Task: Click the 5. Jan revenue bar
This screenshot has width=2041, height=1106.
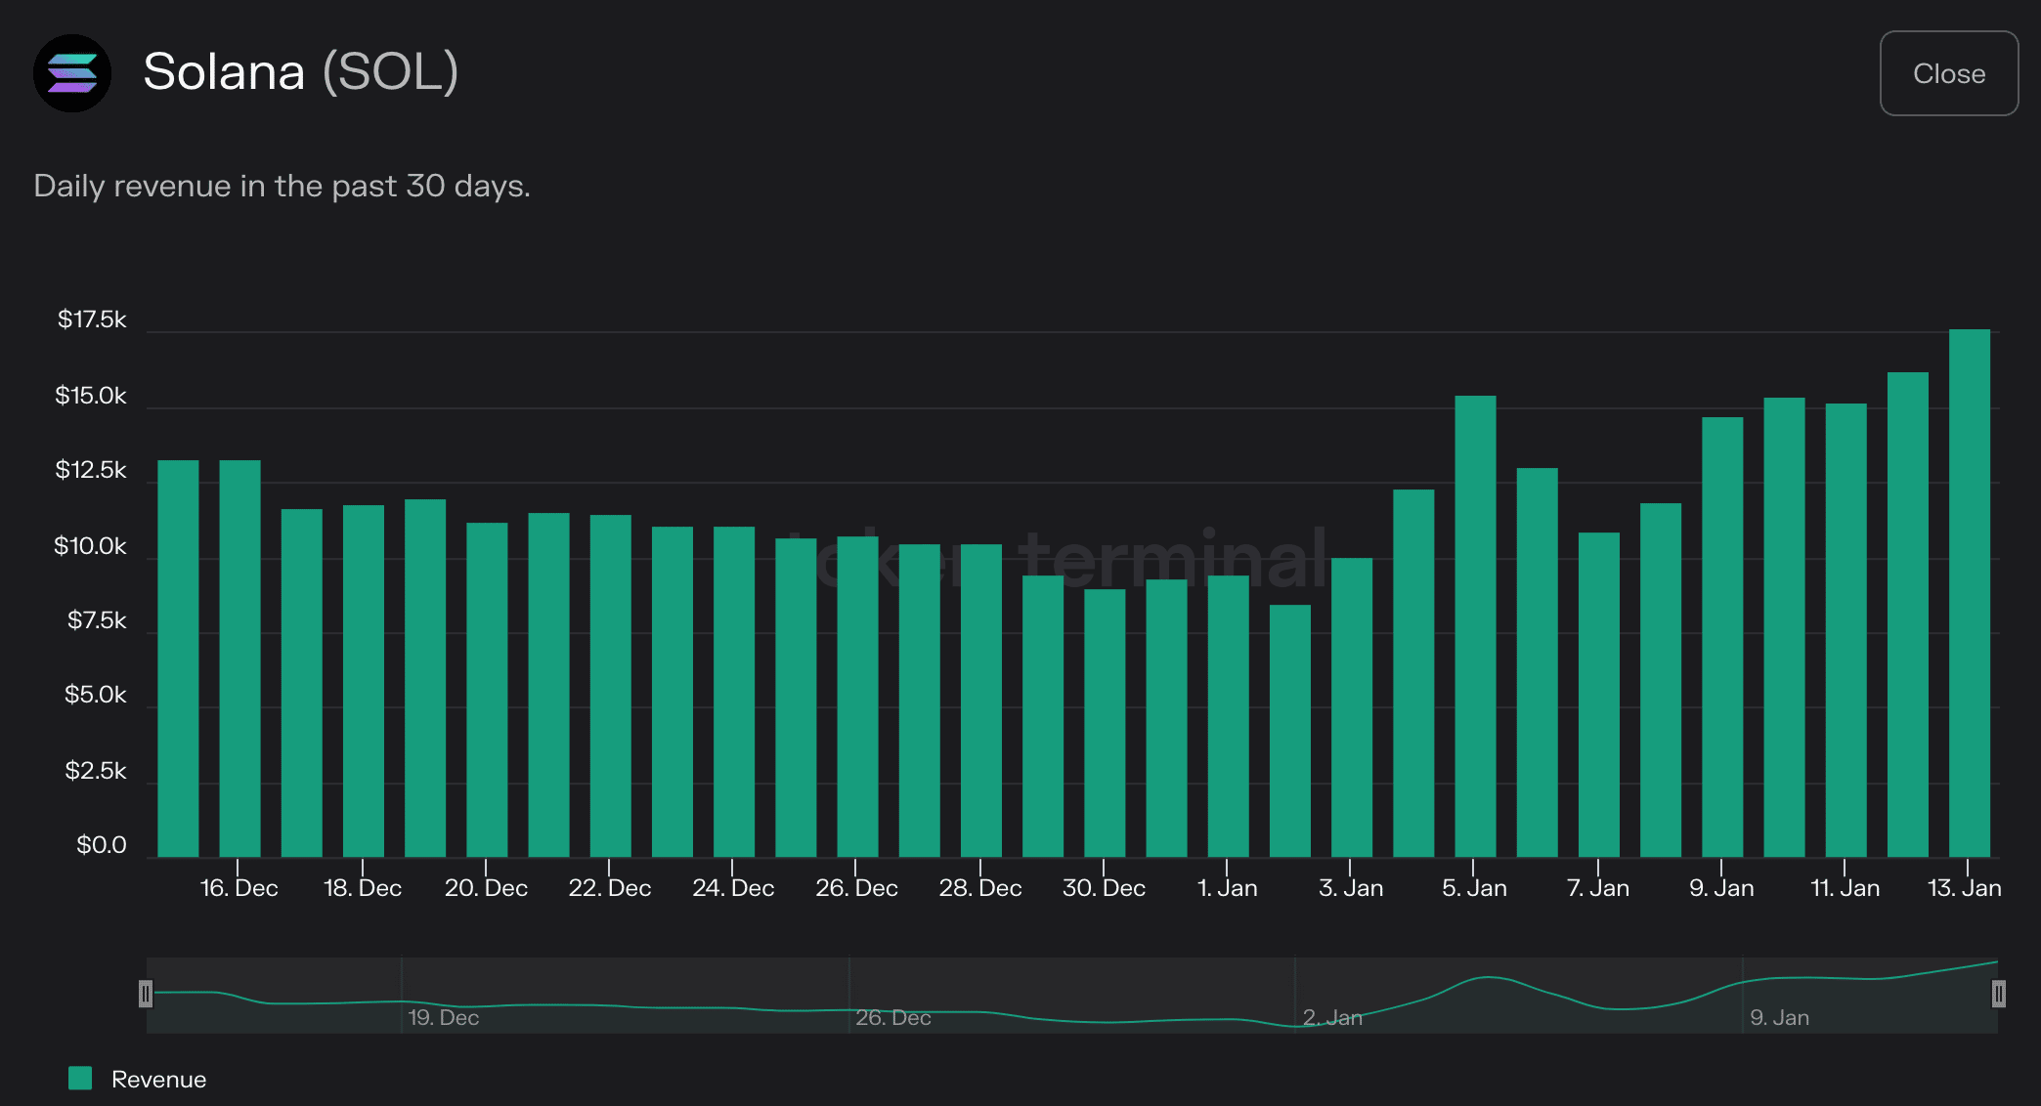Action: click(x=1475, y=626)
